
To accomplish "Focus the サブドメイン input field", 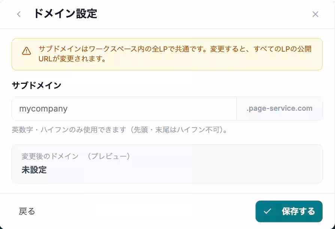I will (124, 109).
